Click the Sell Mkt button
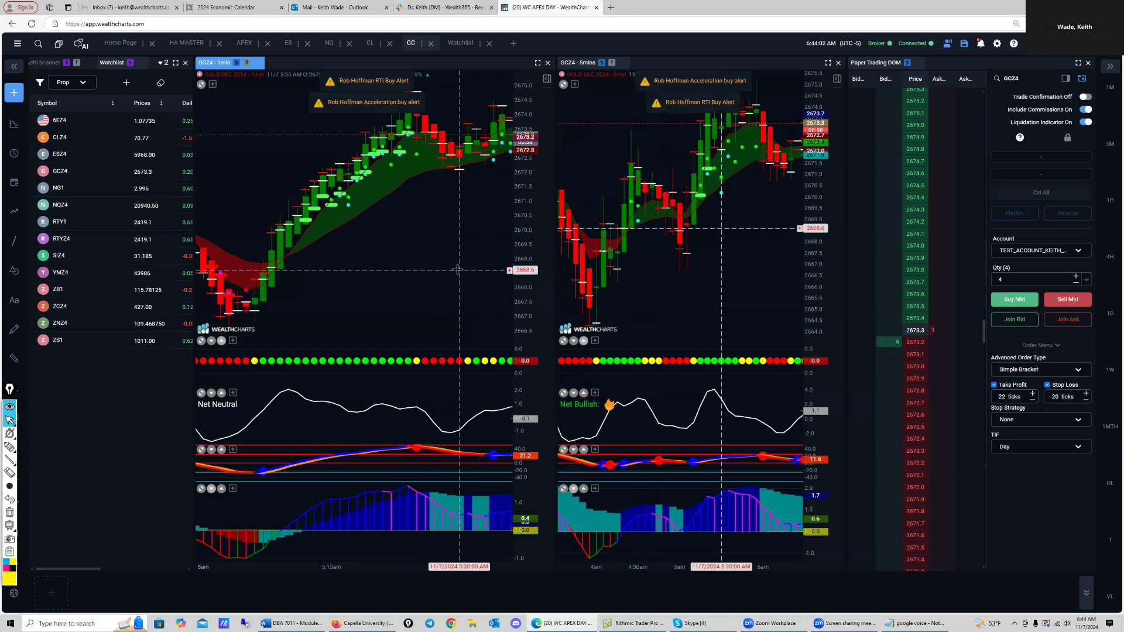The width and height of the screenshot is (1124, 632). point(1068,299)
